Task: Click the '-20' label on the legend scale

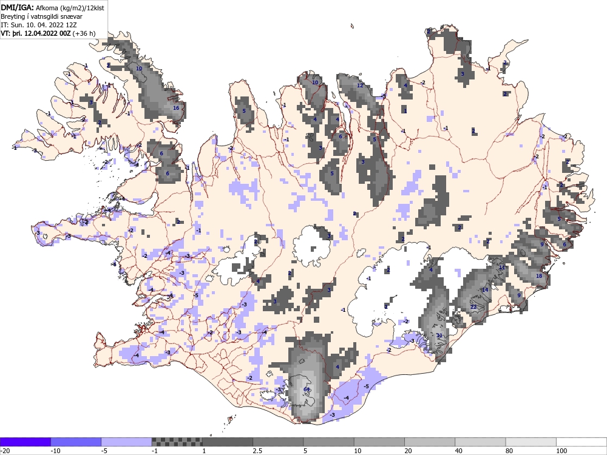Action: 5,451
